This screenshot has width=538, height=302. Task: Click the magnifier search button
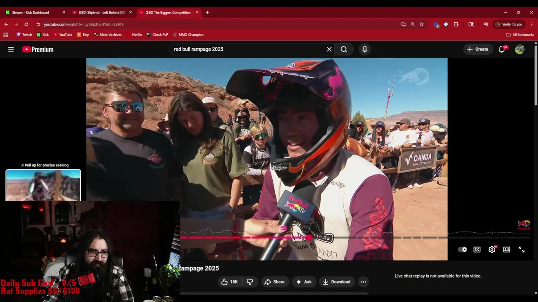[344, 49]
